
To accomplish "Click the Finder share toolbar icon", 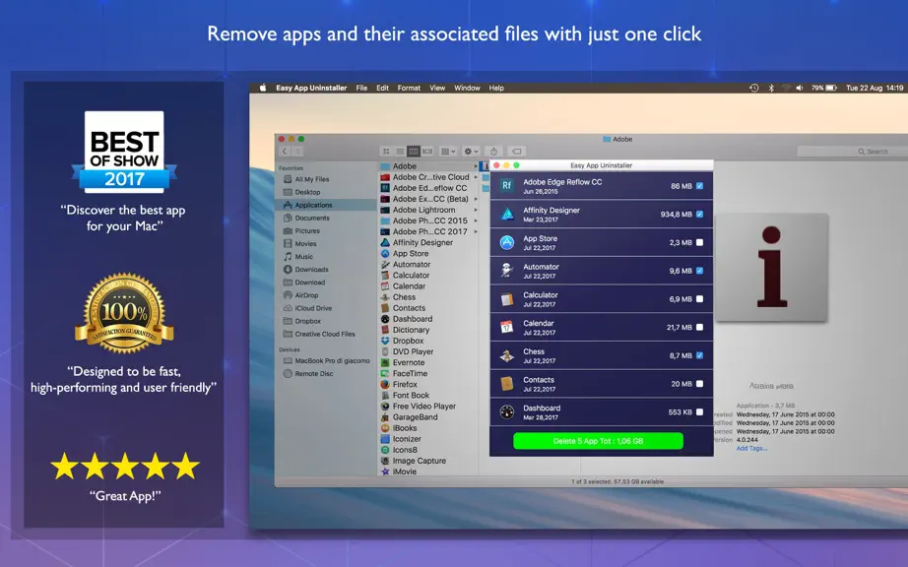I will click(493, 151).
